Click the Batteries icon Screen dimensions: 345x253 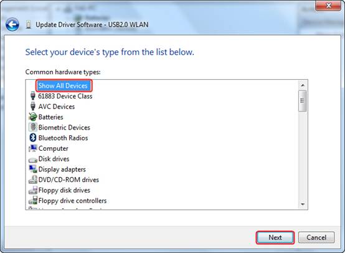[x=33, y=117]
